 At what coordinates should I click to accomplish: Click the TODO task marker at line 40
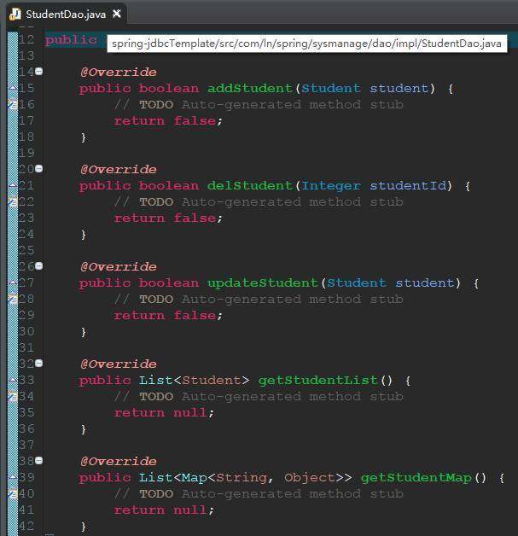(x=13, y=493)
